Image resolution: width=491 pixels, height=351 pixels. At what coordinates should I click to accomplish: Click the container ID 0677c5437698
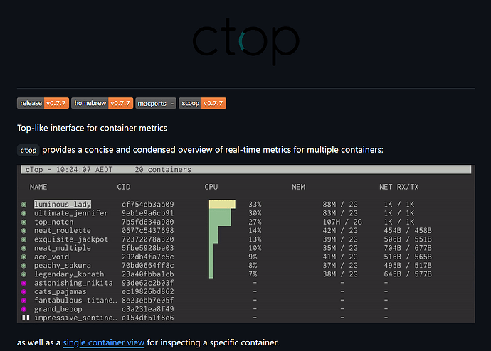pyautogui.click(x=147, y=231)
